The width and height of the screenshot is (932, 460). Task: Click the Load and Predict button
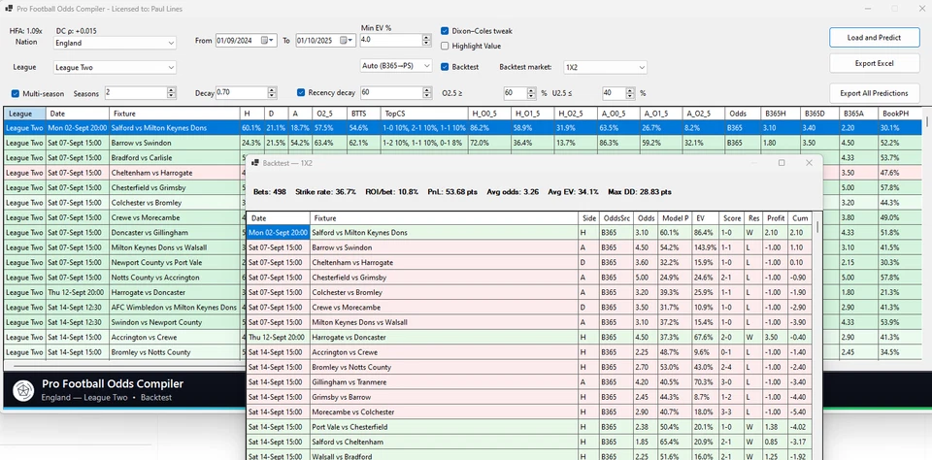click(874, 38)
